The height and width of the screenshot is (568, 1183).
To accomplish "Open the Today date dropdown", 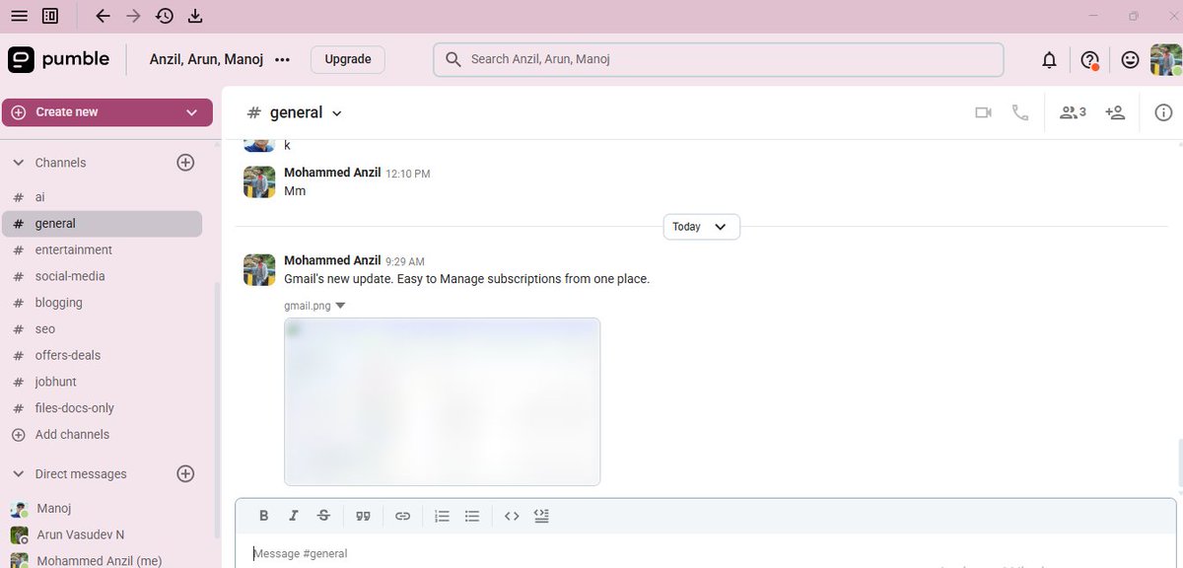I will point(701,227).
